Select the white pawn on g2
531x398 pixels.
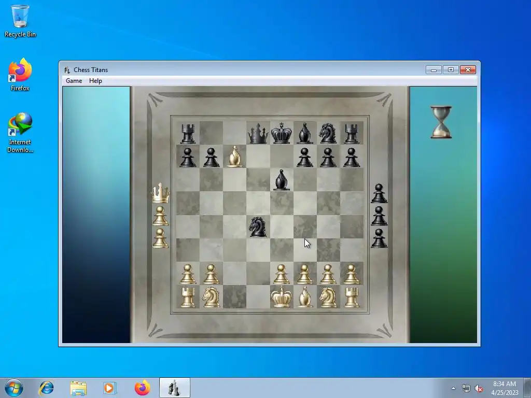pyautogui.click(x=328, y=274)
